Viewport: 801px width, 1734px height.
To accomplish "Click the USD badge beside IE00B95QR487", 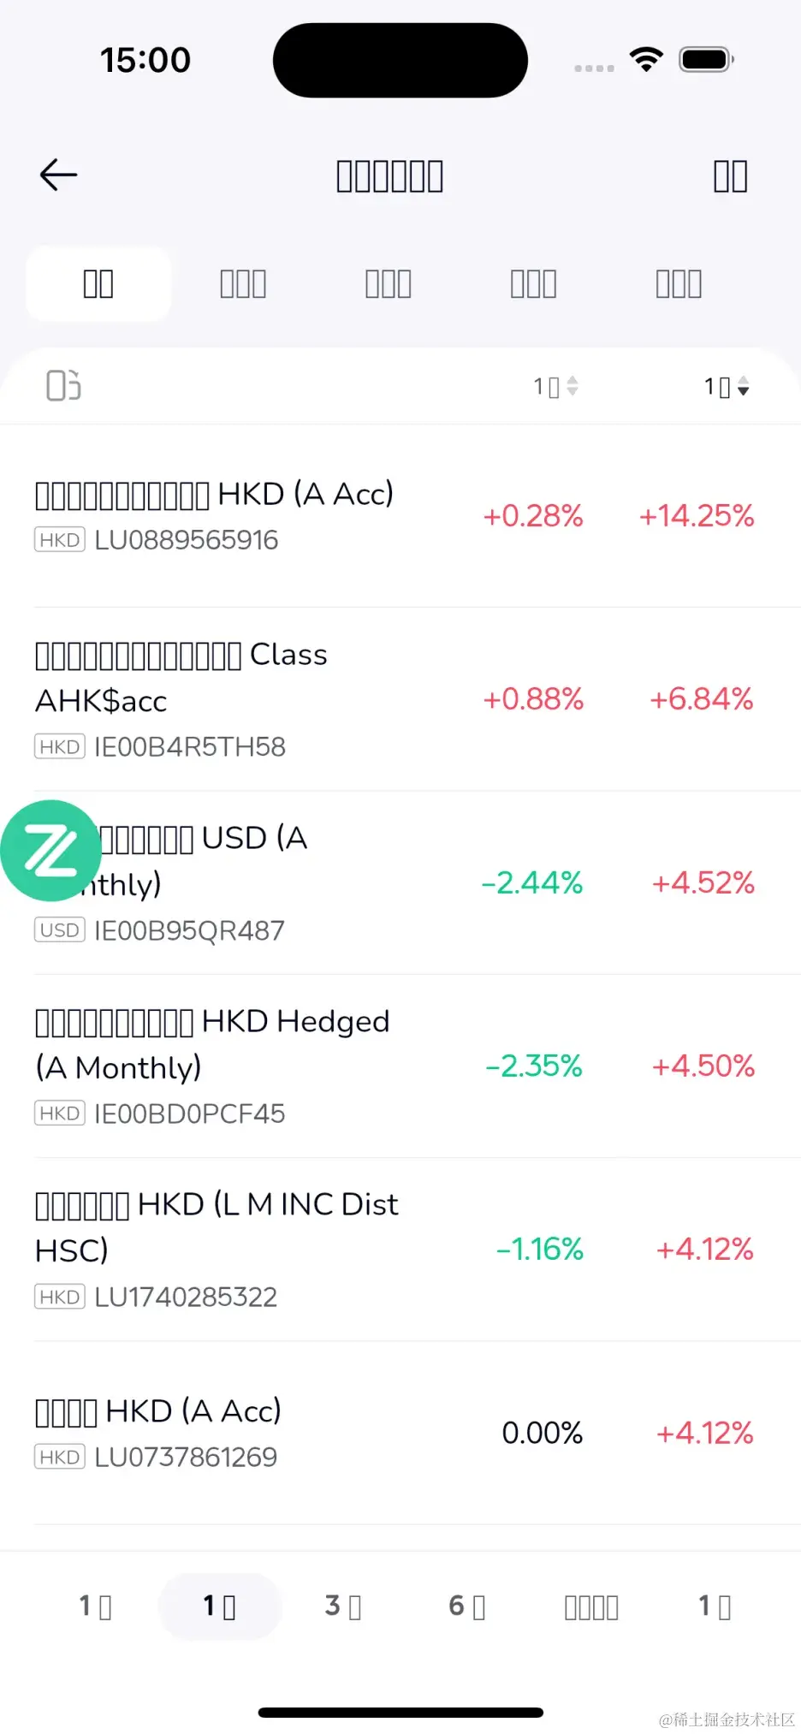I will [60, 930].
